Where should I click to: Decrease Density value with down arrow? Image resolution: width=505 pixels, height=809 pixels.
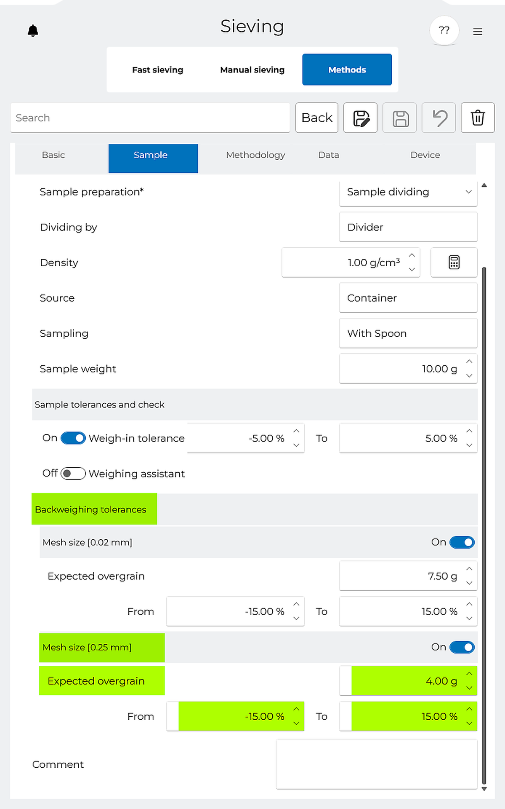point(412,269)
